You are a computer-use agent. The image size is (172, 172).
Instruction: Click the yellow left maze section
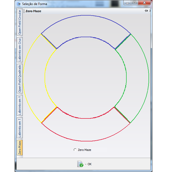click(x=34, y=78)
